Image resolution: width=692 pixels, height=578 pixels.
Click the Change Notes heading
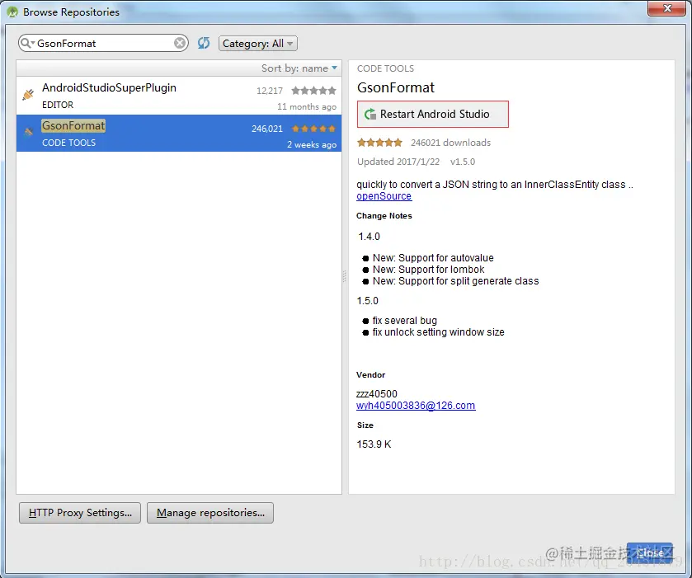click(384, 216)
